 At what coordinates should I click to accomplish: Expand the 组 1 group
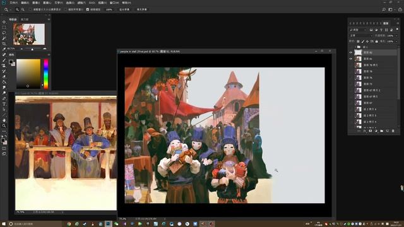coord(355,47)
